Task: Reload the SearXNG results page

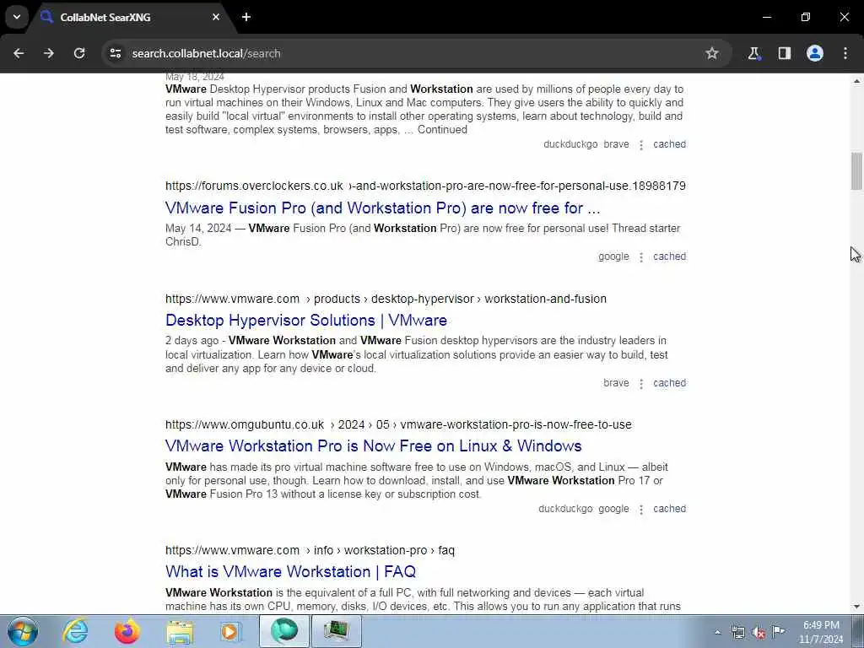Action: pyautogui.click(x=79, y=53)
